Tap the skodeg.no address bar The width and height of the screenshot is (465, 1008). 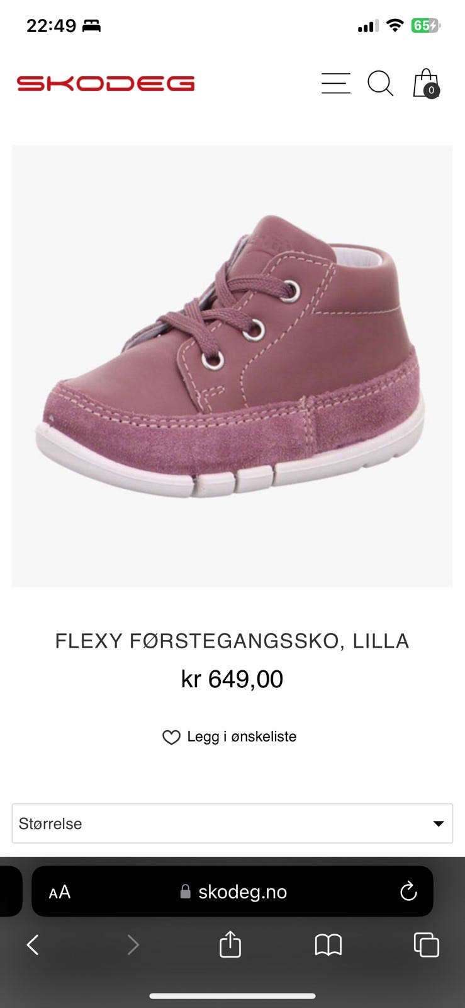232,891
